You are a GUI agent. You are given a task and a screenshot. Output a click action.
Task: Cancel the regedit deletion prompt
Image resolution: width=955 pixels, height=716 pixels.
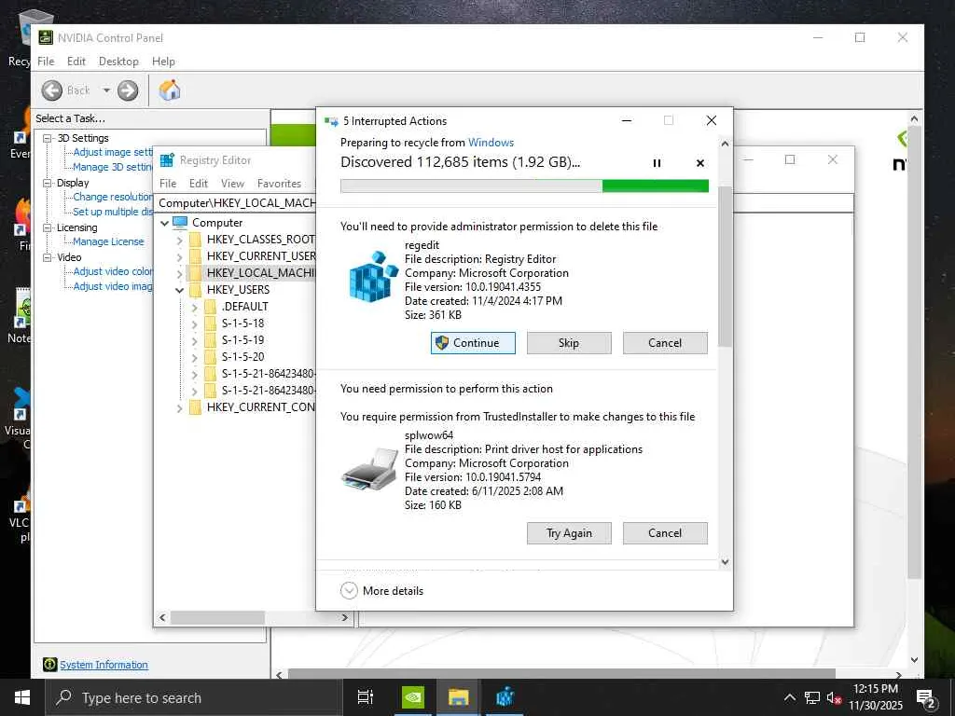(665, 343)
